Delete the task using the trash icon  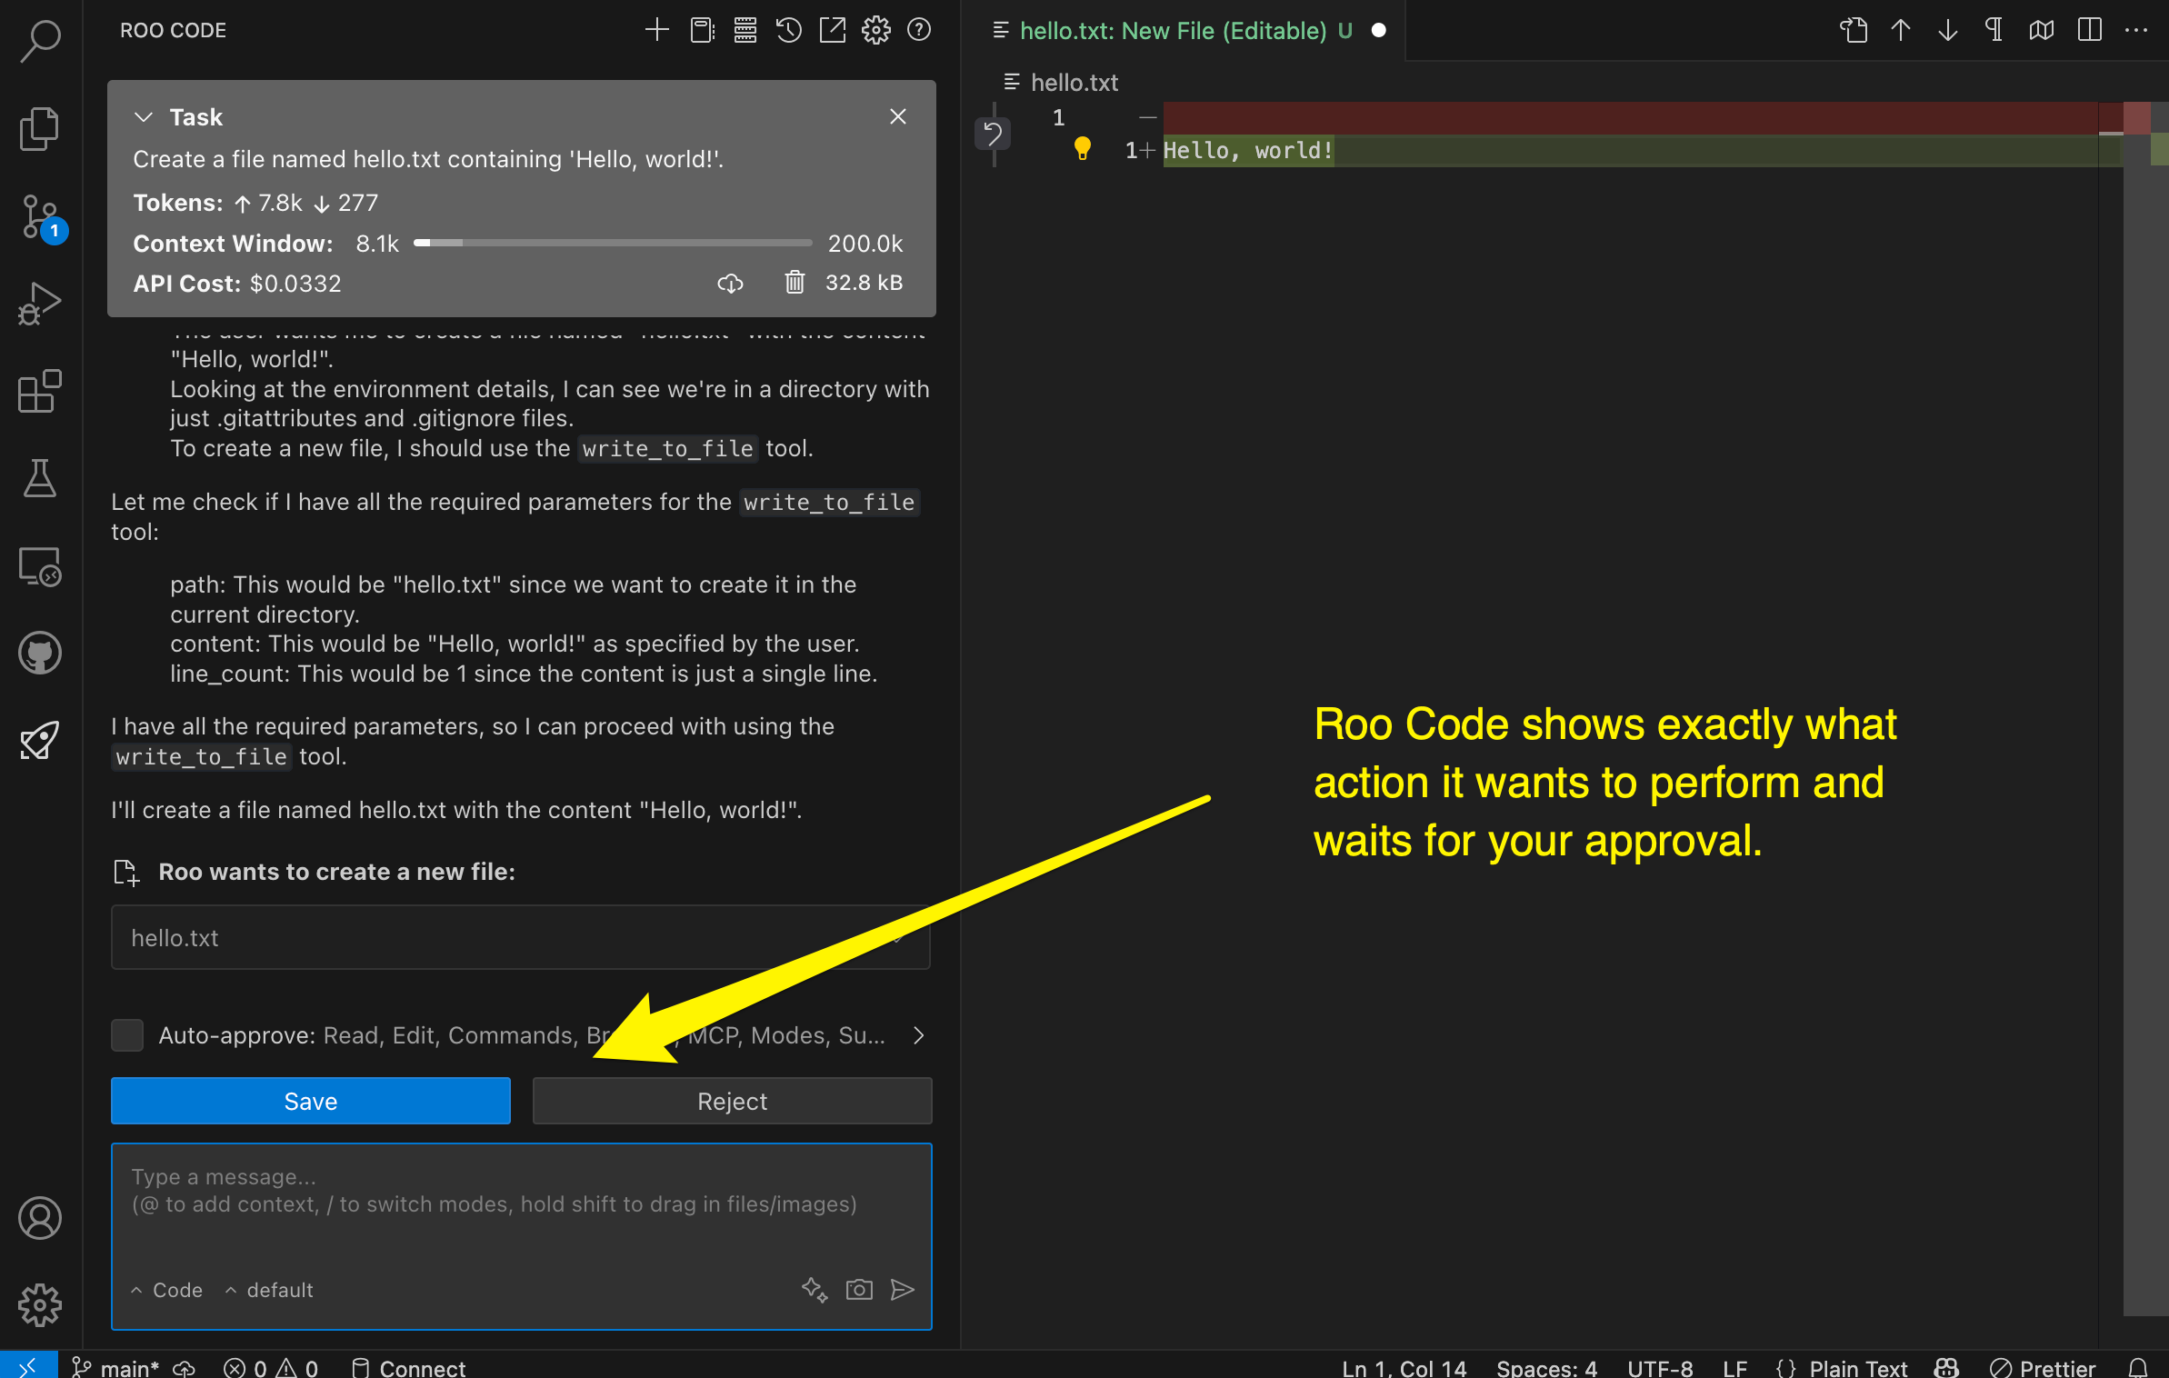[x=795, y=283]
